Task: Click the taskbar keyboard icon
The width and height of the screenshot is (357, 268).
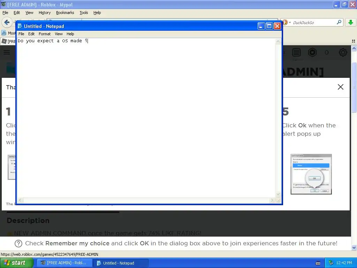Action: pos(318,263)
